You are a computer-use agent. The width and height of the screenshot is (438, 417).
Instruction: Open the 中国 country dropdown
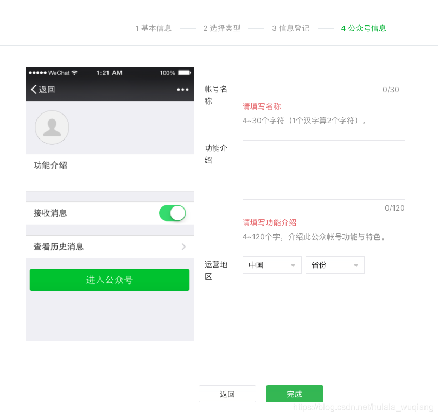(271, 265)
